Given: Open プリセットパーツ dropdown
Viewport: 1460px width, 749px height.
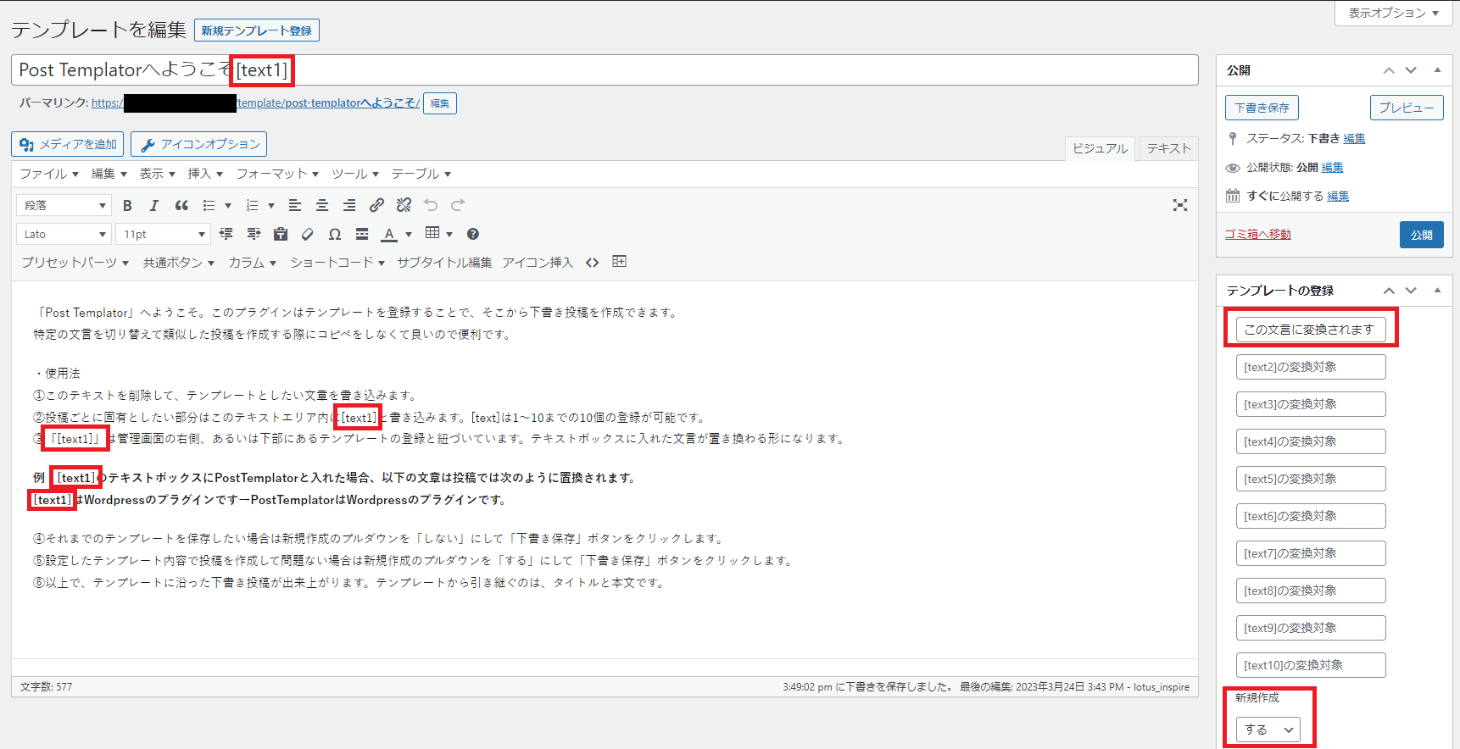Looking at the screenshot, I should tap(75, 263).
